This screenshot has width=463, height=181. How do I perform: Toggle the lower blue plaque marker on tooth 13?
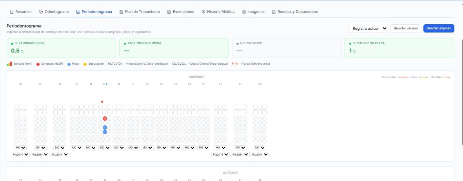coord(105,132)
